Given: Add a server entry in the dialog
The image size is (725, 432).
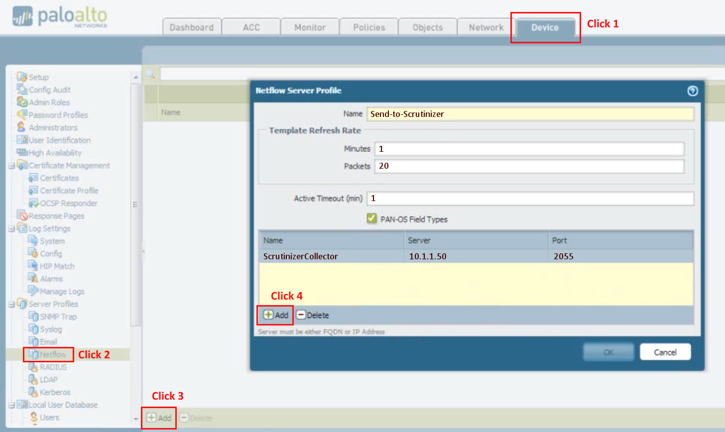Looking at the screenshot, I should (275, 315).
